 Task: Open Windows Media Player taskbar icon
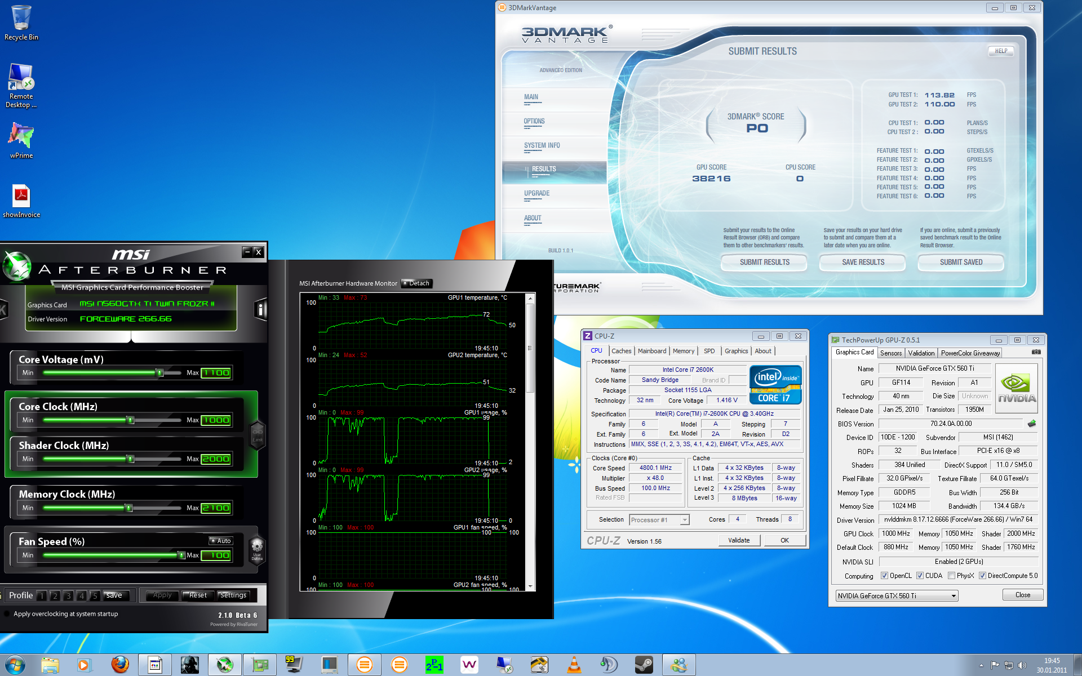tap(85, 665)
